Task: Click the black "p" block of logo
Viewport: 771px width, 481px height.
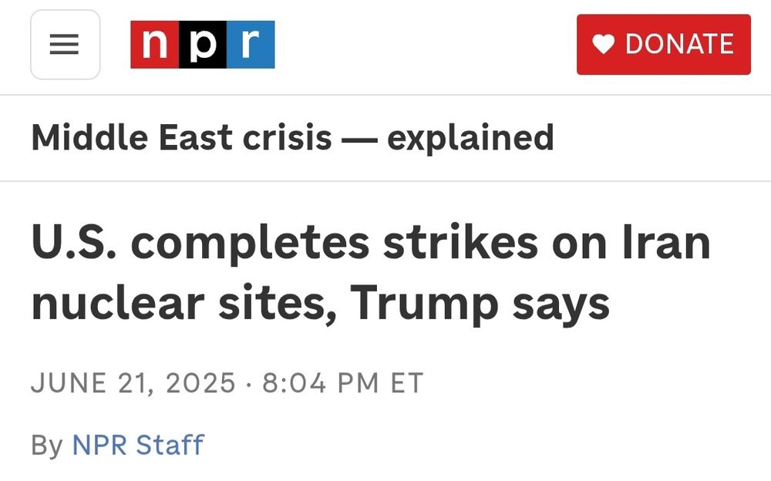Action: [203, 44]
